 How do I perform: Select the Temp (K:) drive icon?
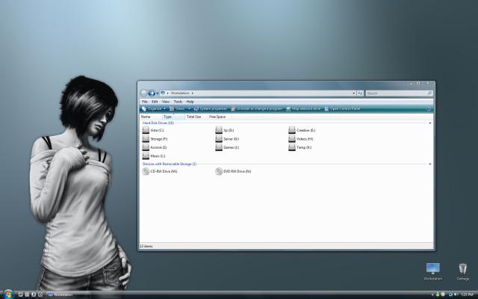coord(292,147)
